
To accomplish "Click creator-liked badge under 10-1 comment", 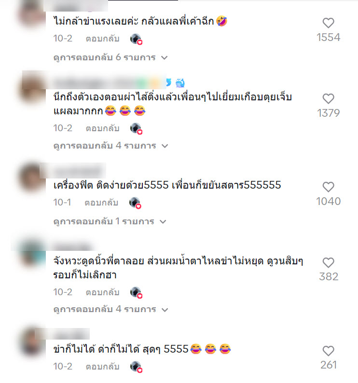I will click(136, 203).
